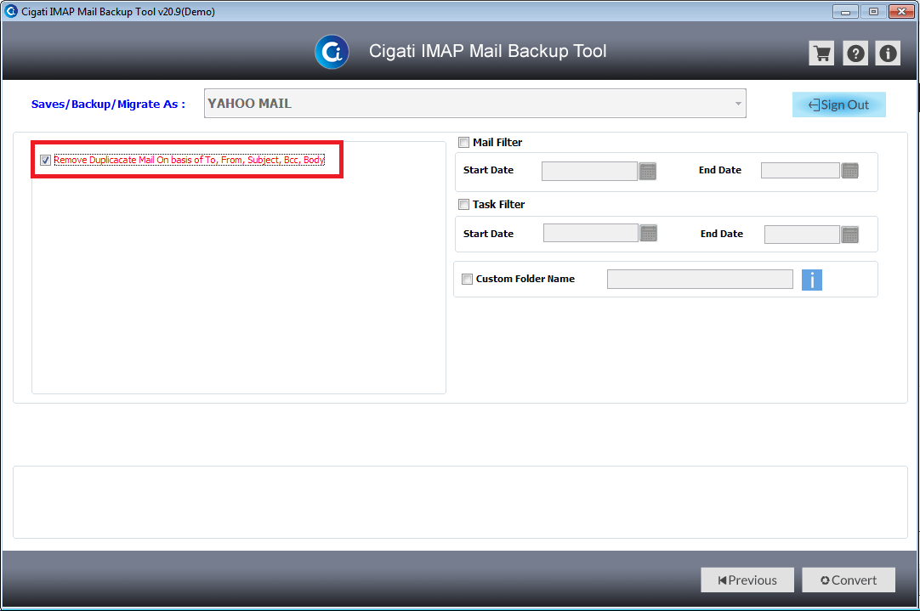Enable the Mail Filter checkbox
Screen dimensions: 920x611
pos(464,143)
